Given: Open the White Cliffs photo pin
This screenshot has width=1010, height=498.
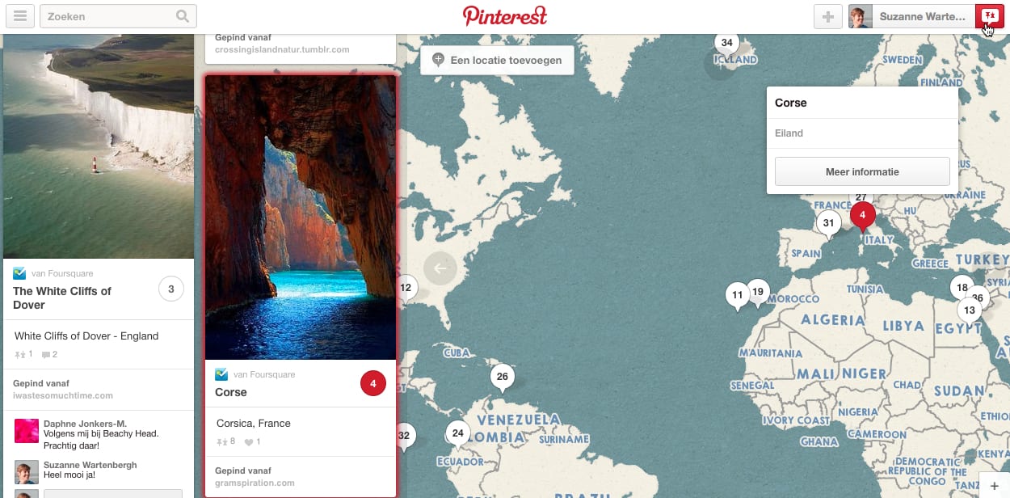Looking at the screenshot, I should pos(99,146).
